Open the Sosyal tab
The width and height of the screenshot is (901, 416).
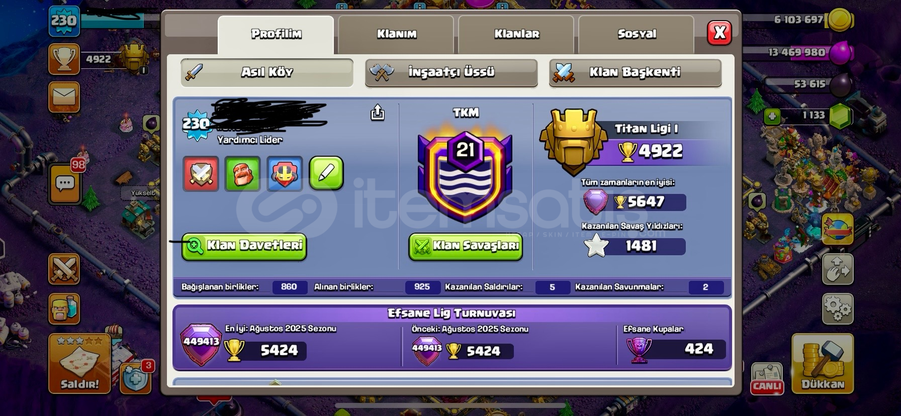coord(637,34)
